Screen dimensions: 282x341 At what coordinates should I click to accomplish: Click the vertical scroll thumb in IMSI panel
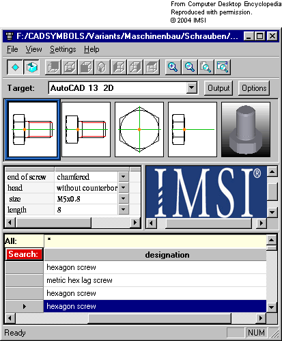(272, 191)
